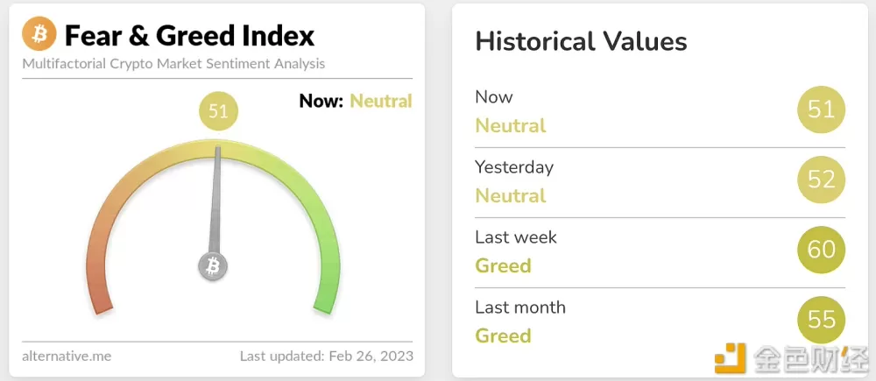Image resolution: width=876 pixels, height=381 pixels.
Task: Click the Fear & Greed Index title
Action: click(190, 36)
